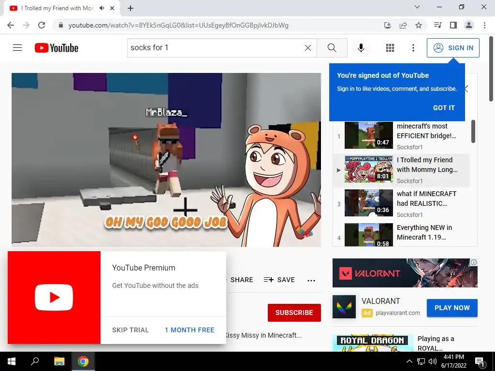
Task: Open more actions ellipsis below video
Action: (x=311, y=280)
